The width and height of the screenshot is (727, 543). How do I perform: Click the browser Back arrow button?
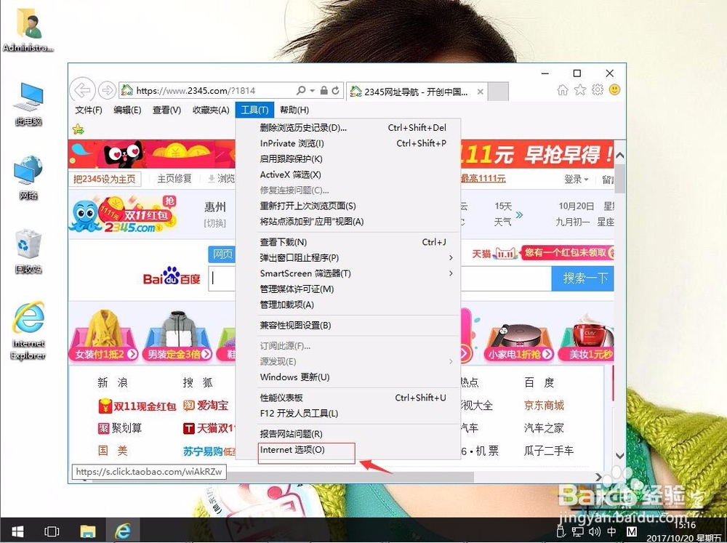(83, 90)
